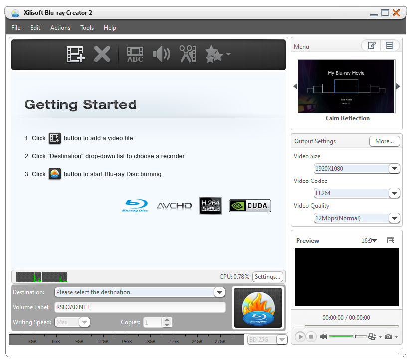Open the Destination dropdown list
Screen dimensions: 412x362
(219, 292)
